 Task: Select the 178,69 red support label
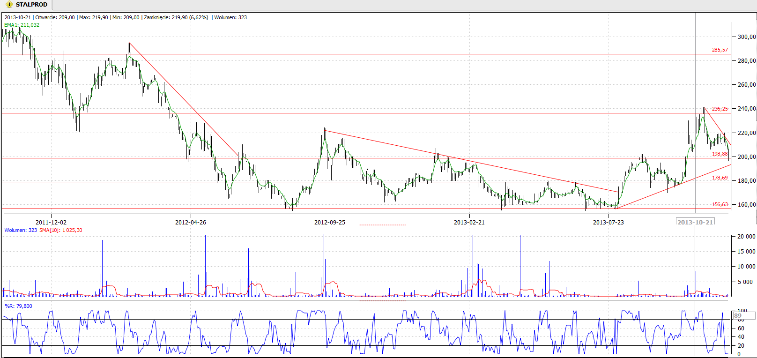pyautogui.click(x=720, y=178)
